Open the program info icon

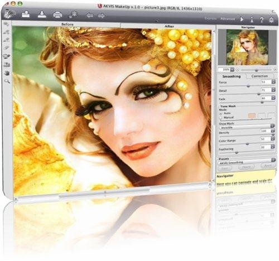click(x=252, y=20)
